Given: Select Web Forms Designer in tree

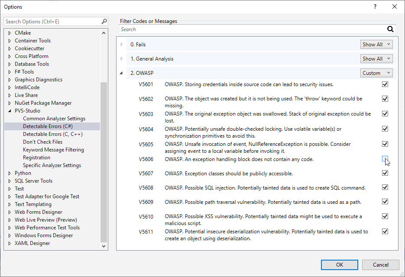Looking at the screenshot, I should pos(38,212).
